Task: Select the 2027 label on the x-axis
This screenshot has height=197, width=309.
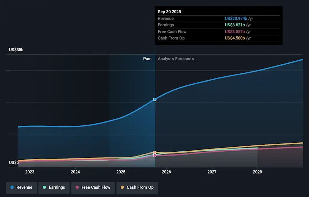Action: [212, 172]
